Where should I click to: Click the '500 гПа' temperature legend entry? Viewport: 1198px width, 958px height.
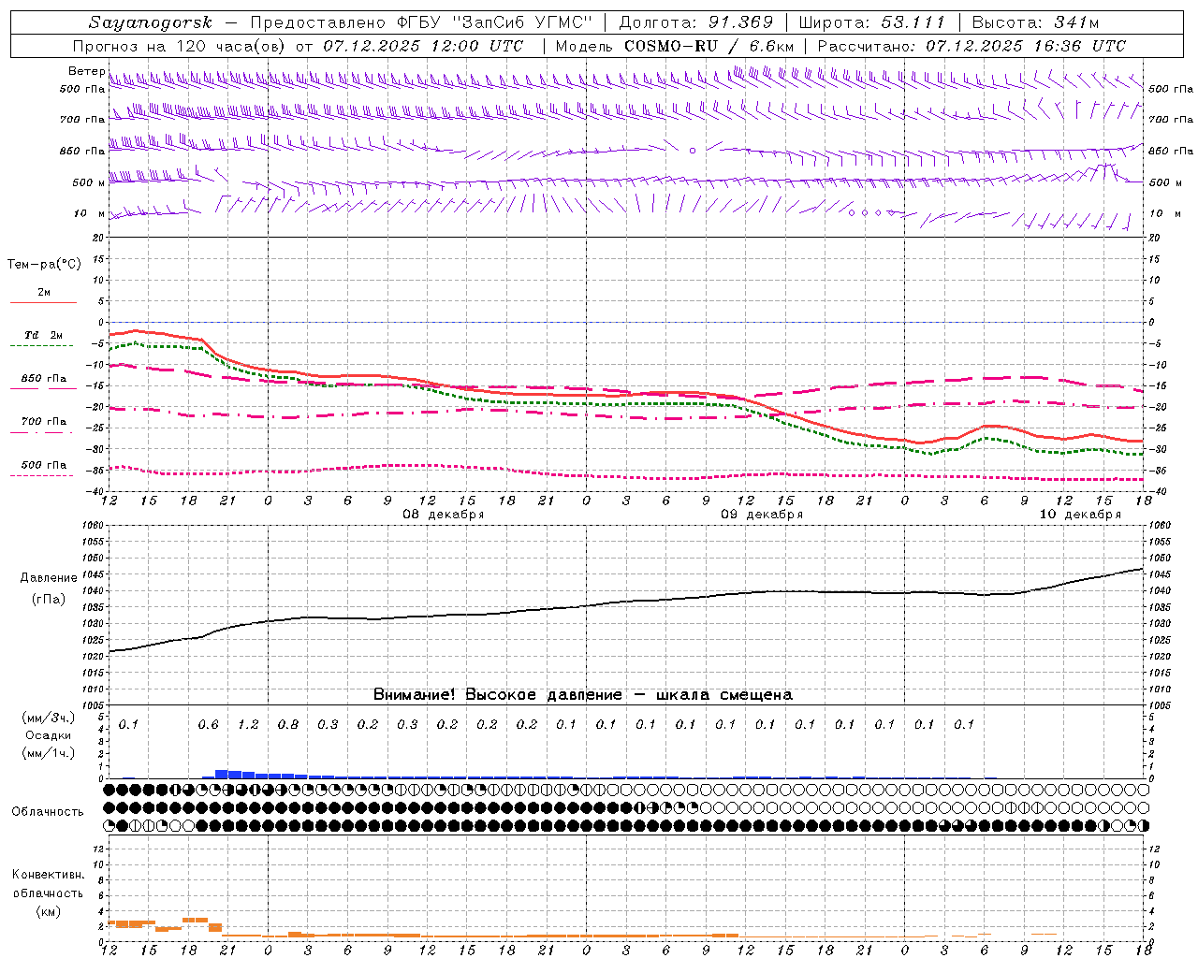tap(44, 465)
